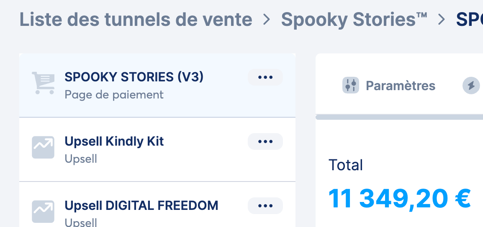Click the shopping cart icon for payment page
The width and height of the screenshot is (483, 227).
click(x=43, y=83)
